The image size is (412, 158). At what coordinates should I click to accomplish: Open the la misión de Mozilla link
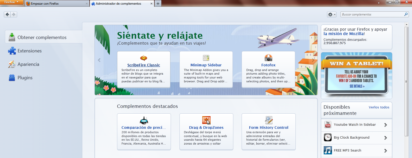pos(343,34)
